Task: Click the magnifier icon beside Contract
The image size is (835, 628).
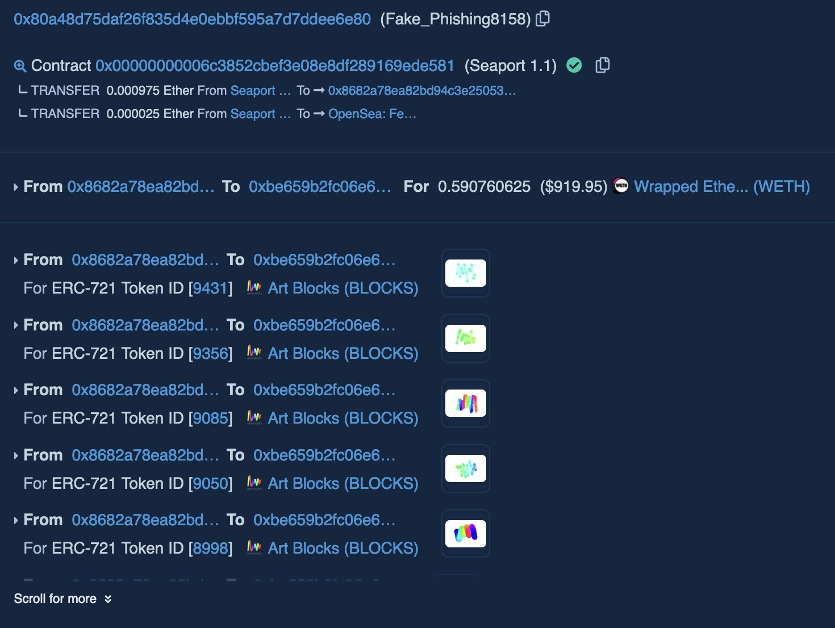Action: [20, 66]
